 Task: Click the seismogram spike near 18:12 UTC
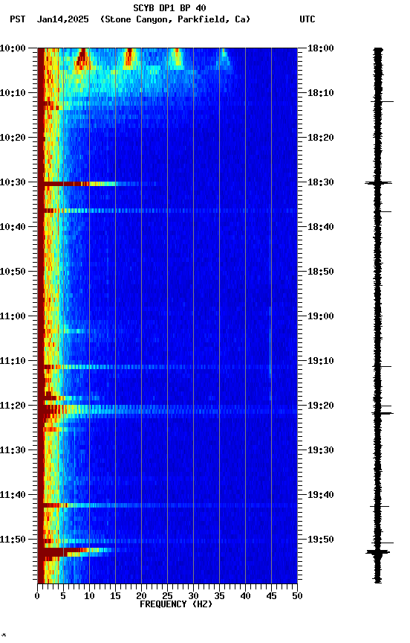383,101
